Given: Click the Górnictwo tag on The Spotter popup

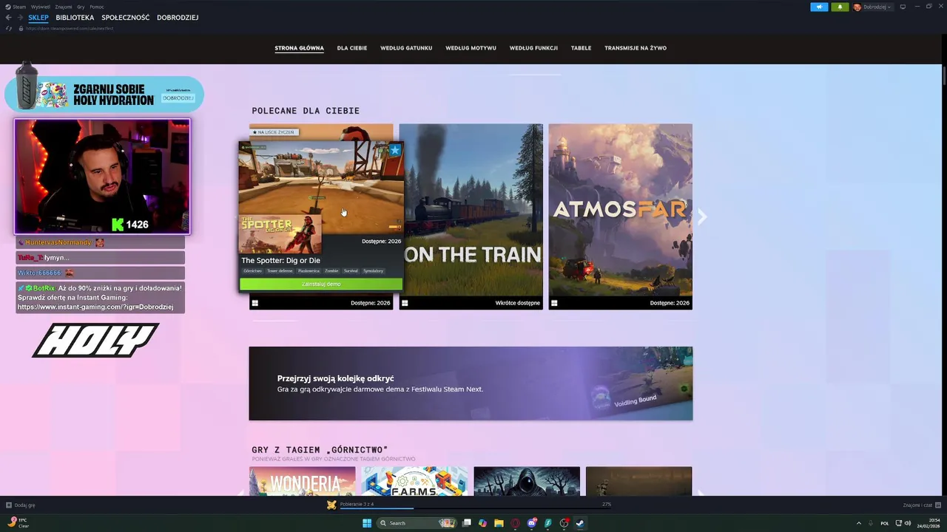Looking at the screenshot, I should click(x=253, y=271).
